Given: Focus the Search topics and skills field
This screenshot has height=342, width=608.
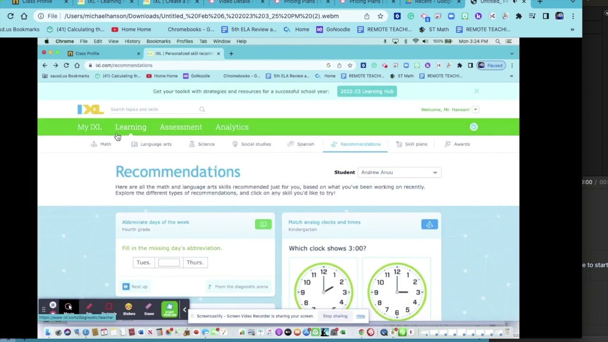Looking at the screenshot, I should 153,109.
